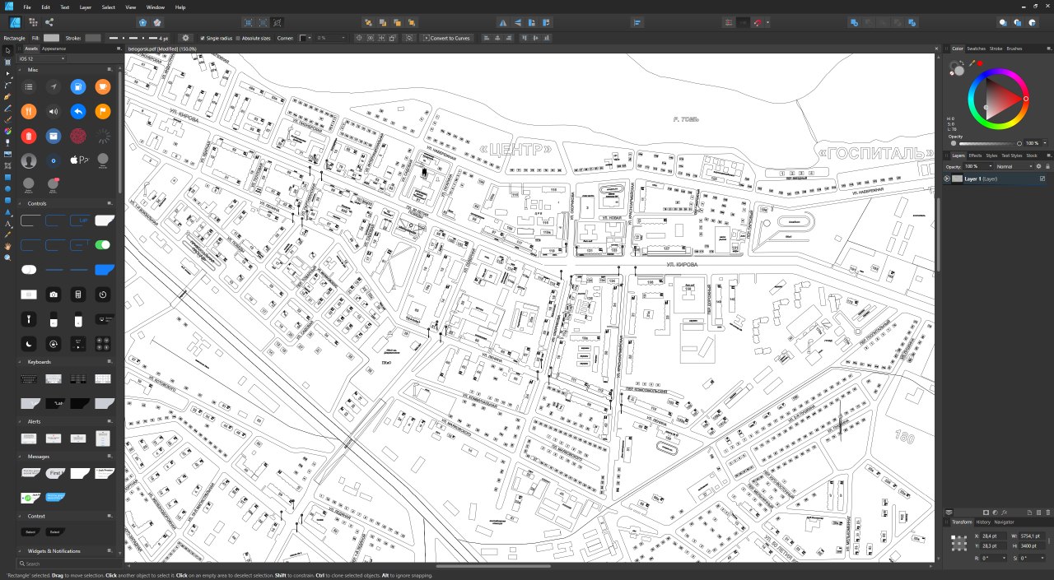
Task: Switch to the Text Styles tab
Action: (x=1011, y=155)
